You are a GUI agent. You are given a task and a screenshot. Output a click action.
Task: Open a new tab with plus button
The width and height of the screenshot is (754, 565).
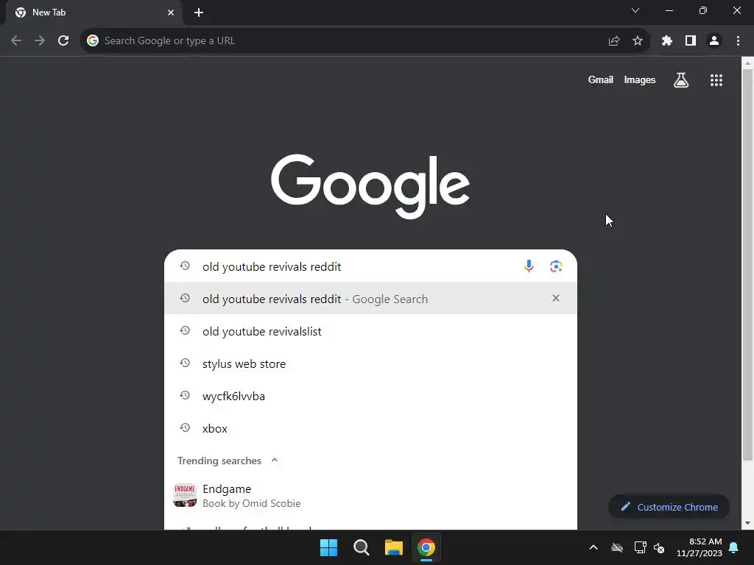[199, 13]
